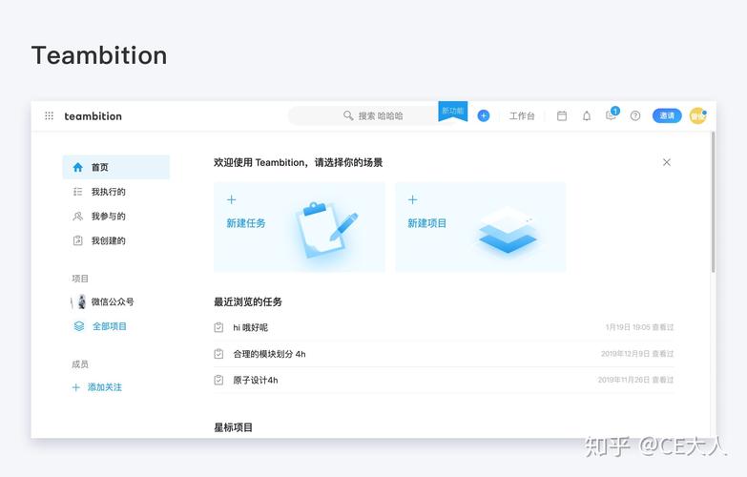Image resolution: width=747 pixels, height=477 pixels.
Task: Click the 最近浏览的任务 heading
Action: [248, 301]
